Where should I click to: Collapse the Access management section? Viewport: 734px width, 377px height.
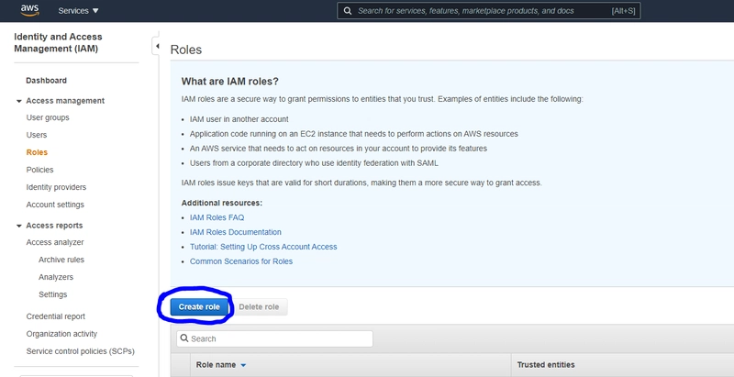(x=19, y=101)
